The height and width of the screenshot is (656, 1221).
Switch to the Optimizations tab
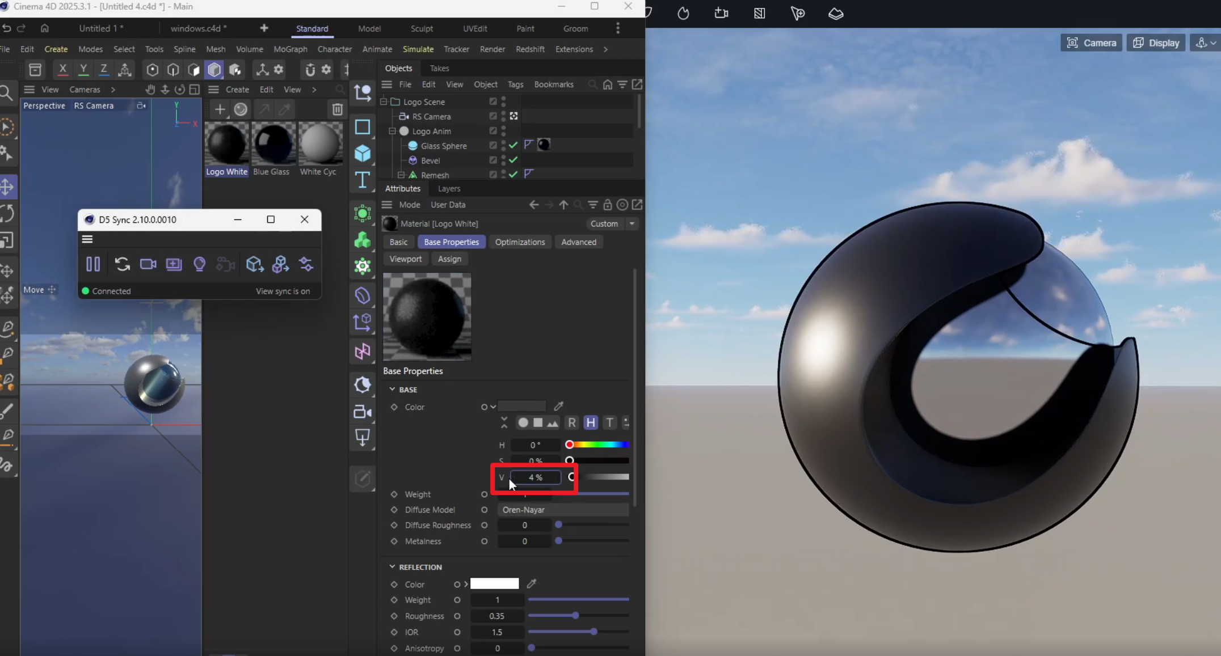(x=519, y=242)
